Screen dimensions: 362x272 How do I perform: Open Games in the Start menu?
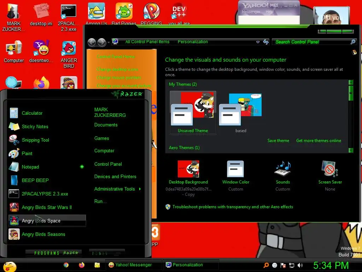pyautogui.click(x=101, y=138)
